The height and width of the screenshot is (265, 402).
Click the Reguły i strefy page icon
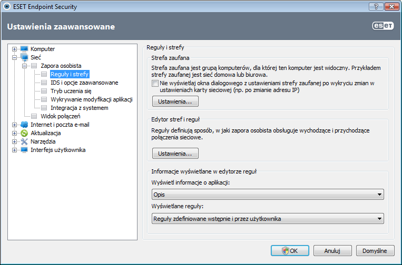(44, 74)
